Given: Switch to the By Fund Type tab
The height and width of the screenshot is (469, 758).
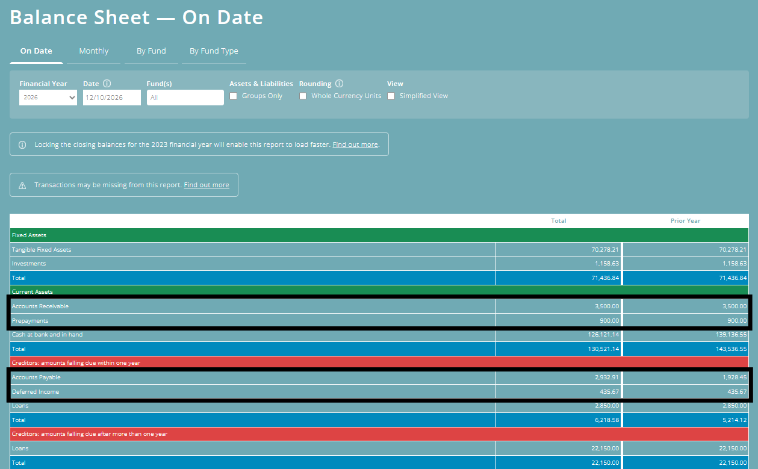Looking at the screenshot, I should click(x=214, y=51).
